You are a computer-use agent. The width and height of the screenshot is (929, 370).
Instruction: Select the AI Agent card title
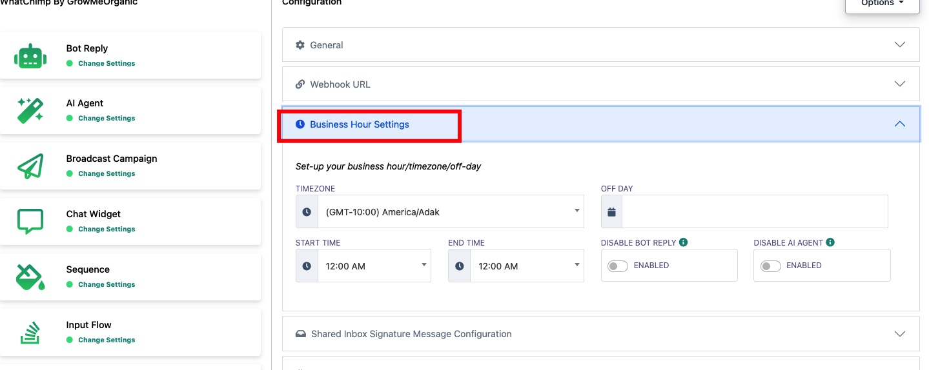(x=85, y=103)
